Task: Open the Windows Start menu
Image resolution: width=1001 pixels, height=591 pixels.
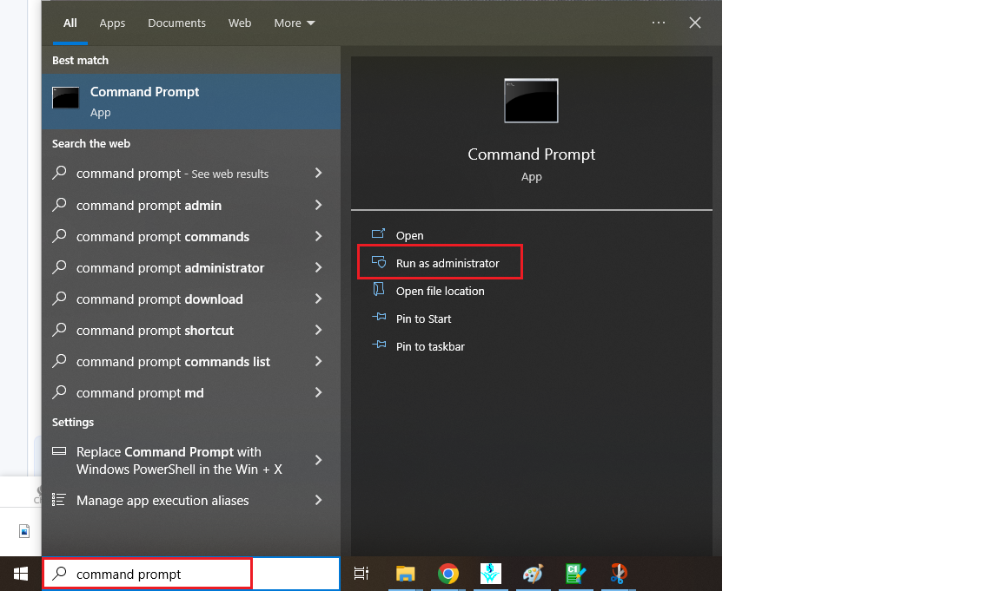Action: tap(21, 574)
